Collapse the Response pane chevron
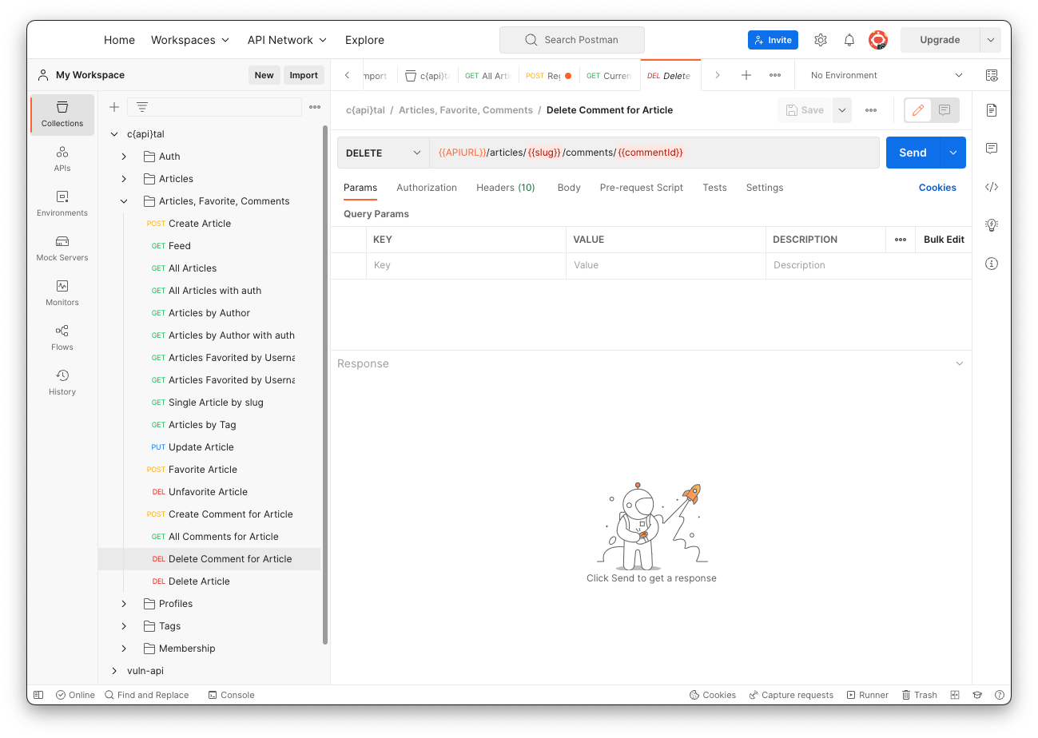The width and height of the screenshot is (1038, 738). [x=960, y=363]
